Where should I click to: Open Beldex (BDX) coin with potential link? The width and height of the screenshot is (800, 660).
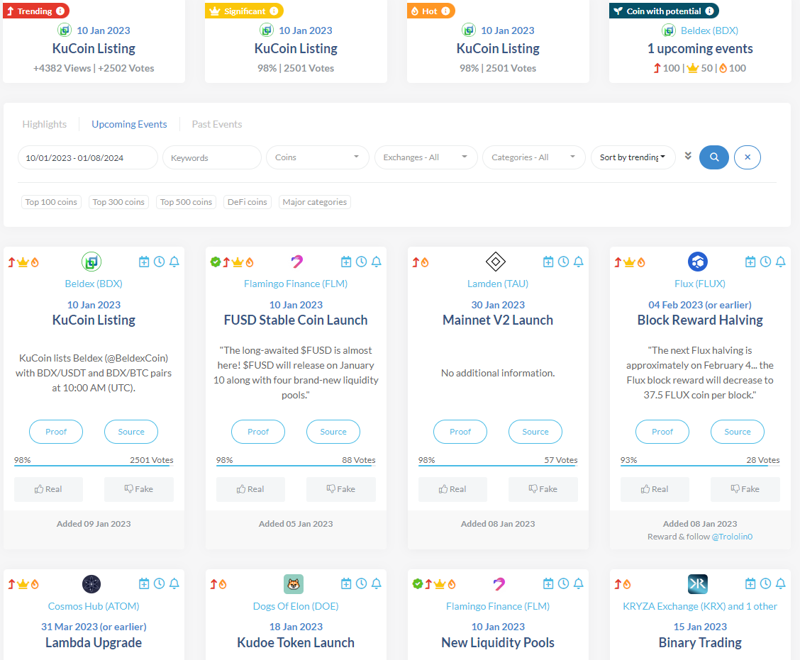[x=709, y=30]
